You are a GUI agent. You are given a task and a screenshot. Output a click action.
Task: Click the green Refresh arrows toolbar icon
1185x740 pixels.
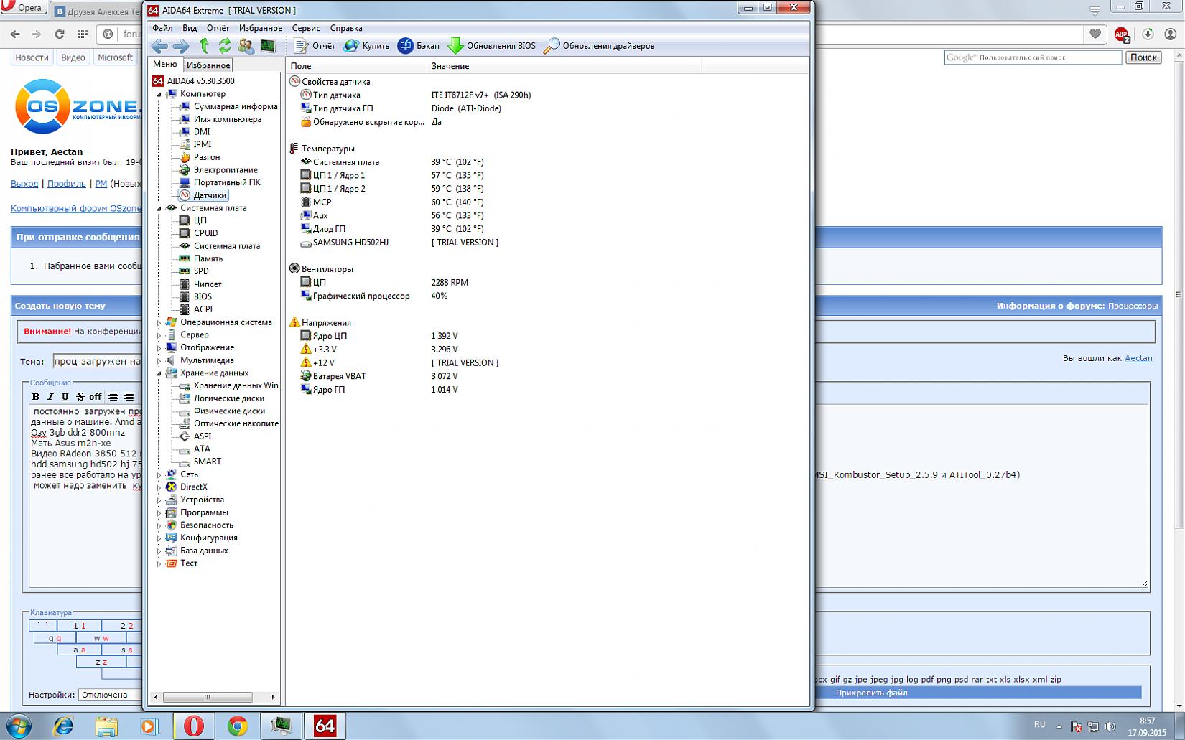tap(225, 46)
